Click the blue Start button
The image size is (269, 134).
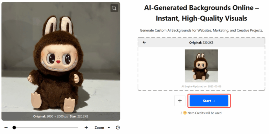point(209,101)
